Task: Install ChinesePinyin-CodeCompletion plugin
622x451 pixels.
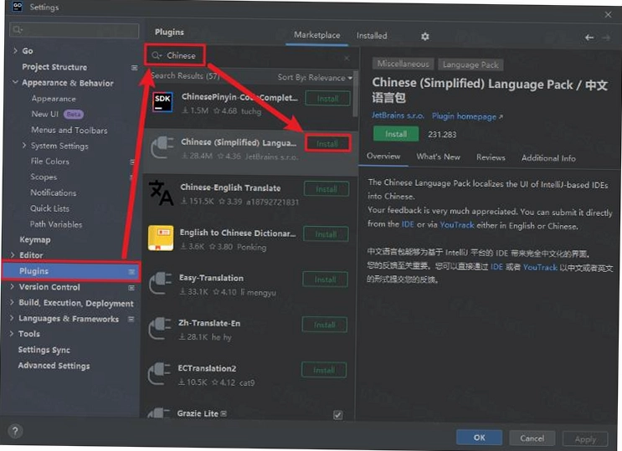Action: 327,99
